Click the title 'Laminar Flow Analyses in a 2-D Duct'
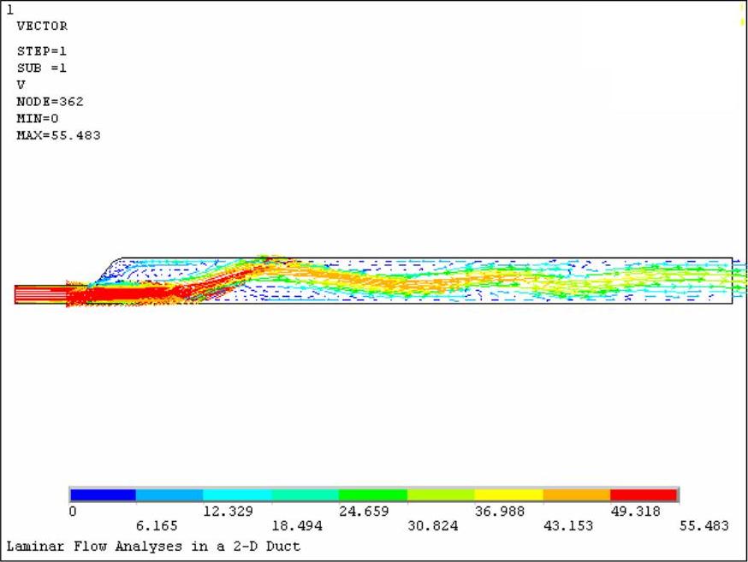 click(153, 547)
